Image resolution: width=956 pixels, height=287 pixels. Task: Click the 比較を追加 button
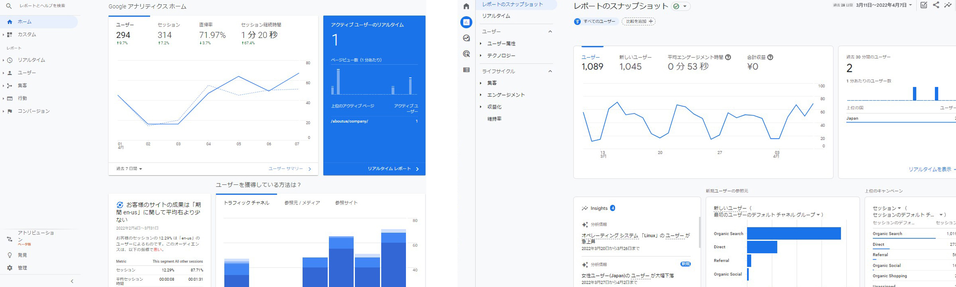(x=639, y=22)
